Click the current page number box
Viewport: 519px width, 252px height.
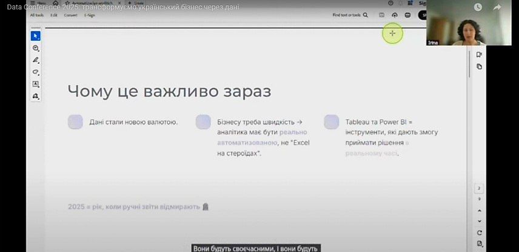pos(479,189)
